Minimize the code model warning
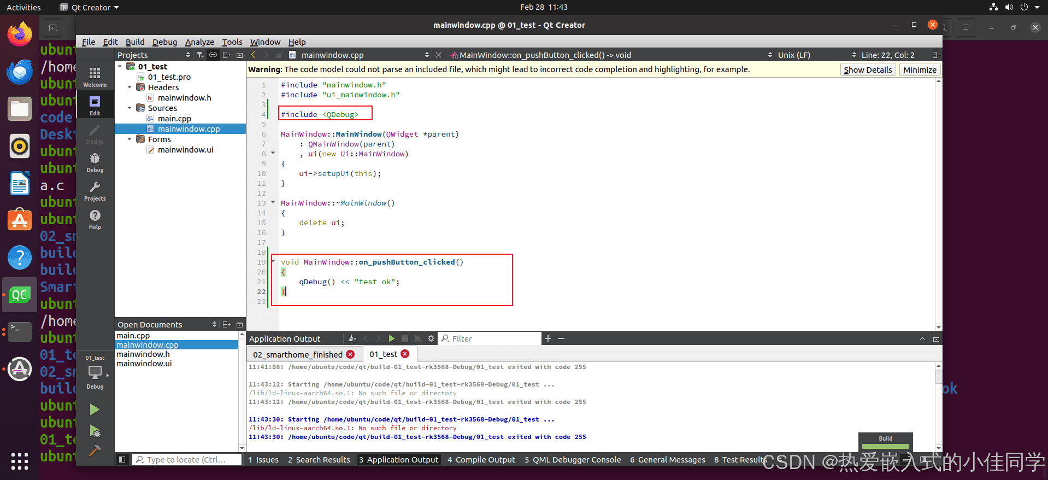 (x=920, y=70)
